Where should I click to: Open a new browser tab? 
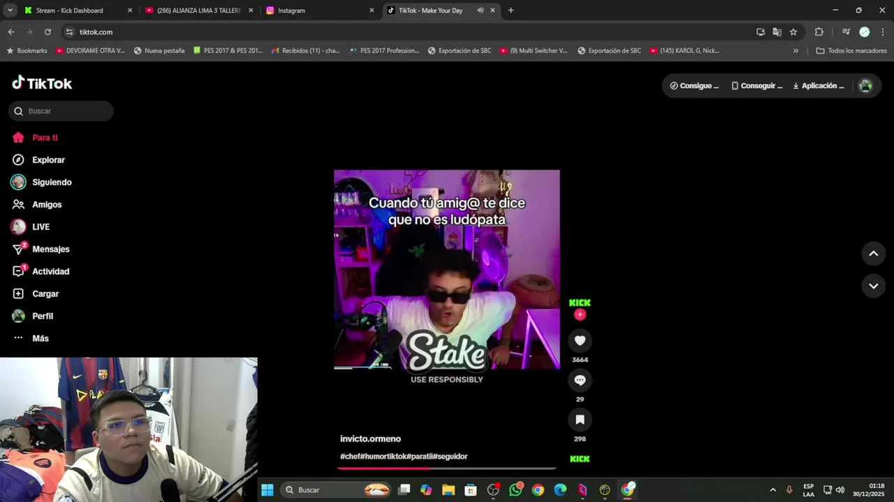[511, 10]
